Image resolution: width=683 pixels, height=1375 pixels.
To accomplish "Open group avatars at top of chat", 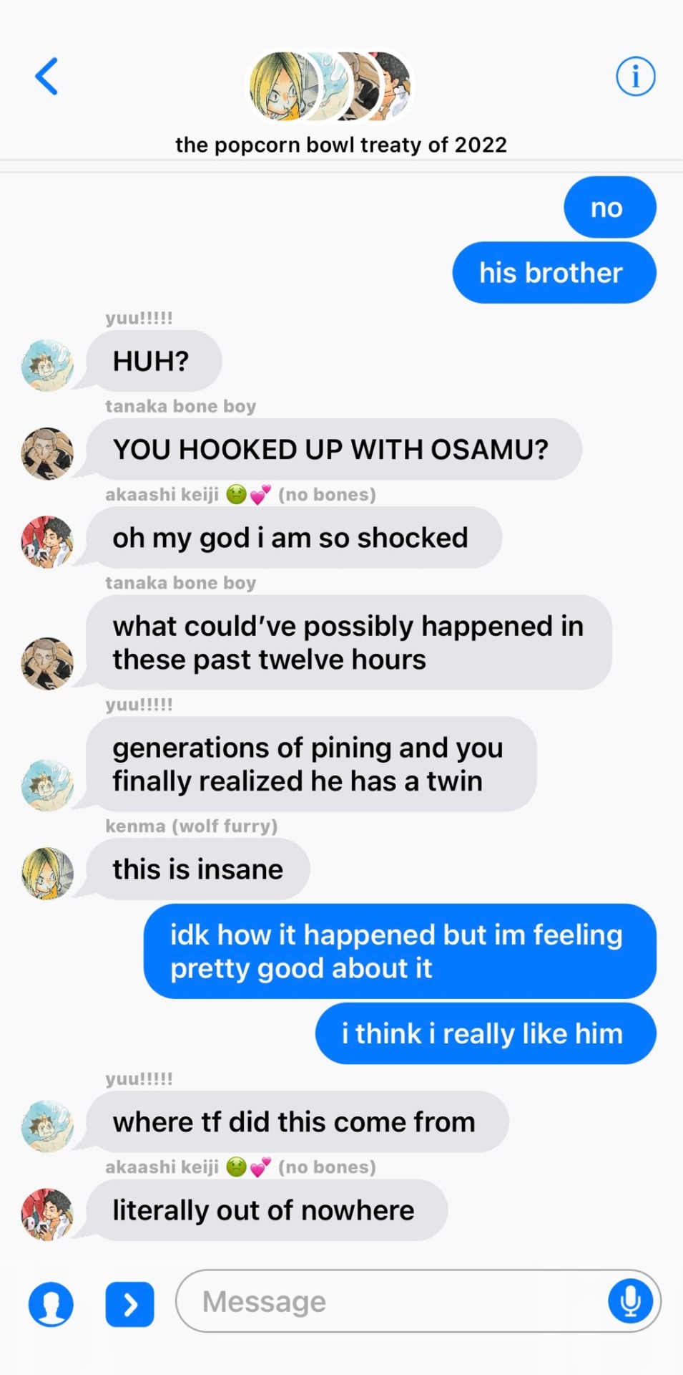I will pos(330,86).
